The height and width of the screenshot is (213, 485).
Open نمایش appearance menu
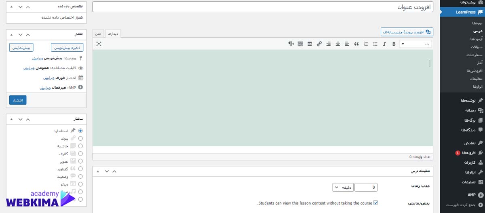pos(462,143)
